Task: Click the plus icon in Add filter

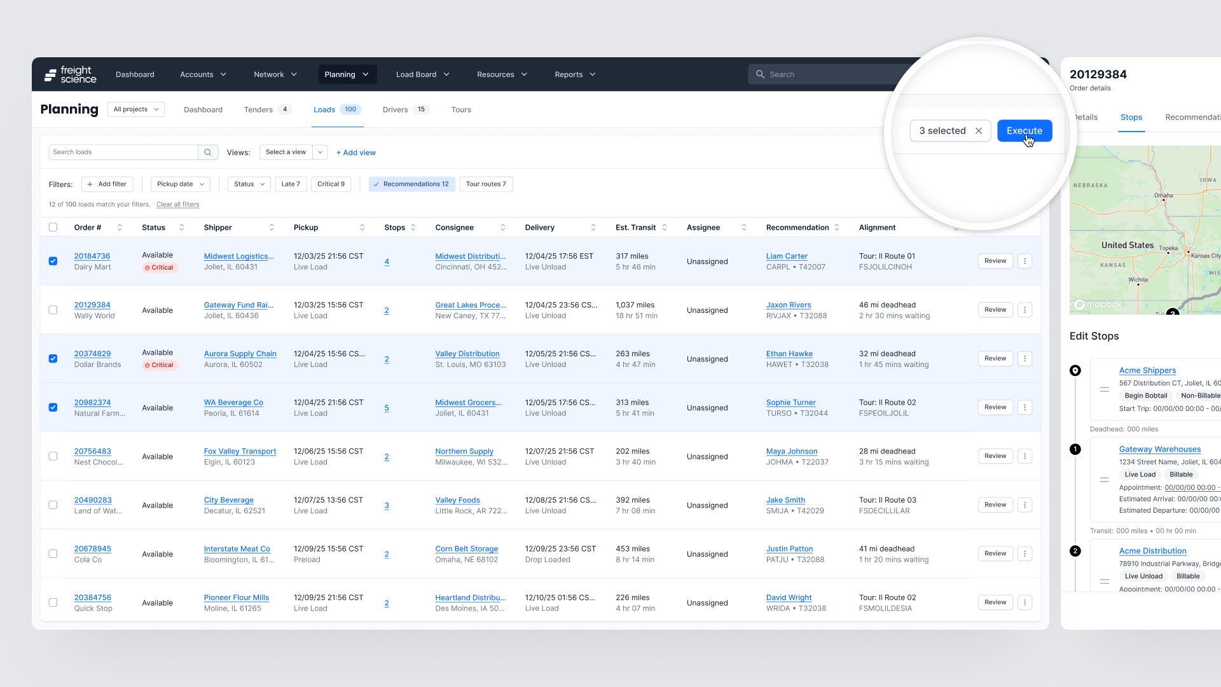Action: point(90,184)
